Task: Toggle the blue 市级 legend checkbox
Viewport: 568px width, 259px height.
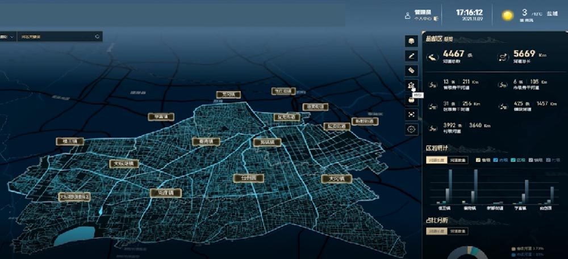Action: pos(496,160)
